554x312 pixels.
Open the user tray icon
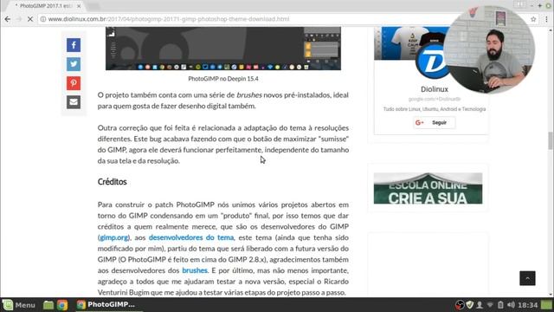coord(480,304)
